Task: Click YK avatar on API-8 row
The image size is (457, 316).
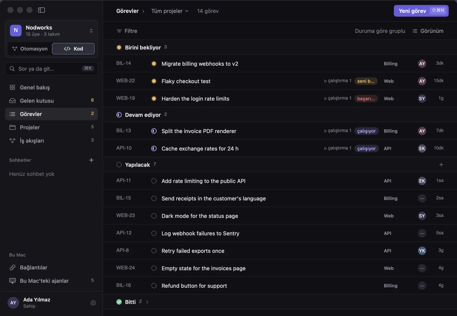Action: coord(422,251)
